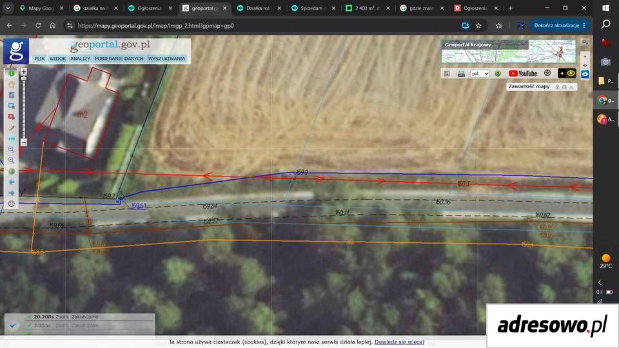Open the PLIK menu

coord(39,59)
